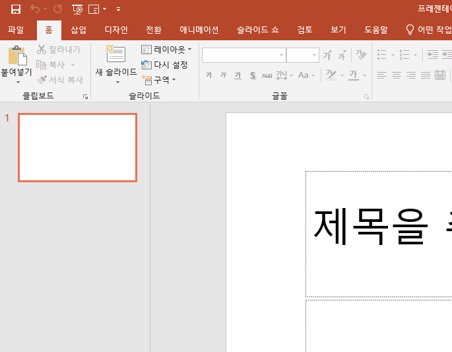Center align text
Screen dimensions: 452x352
(397, 75)
